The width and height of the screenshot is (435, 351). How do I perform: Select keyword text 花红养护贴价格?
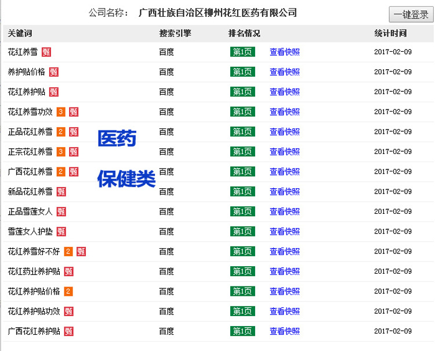34,291
